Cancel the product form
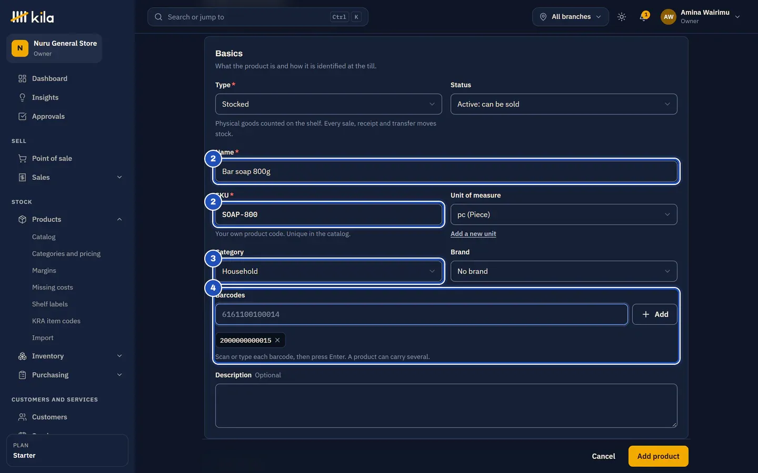The width and height of the screenshot is (758, 473). pos(603,456)
